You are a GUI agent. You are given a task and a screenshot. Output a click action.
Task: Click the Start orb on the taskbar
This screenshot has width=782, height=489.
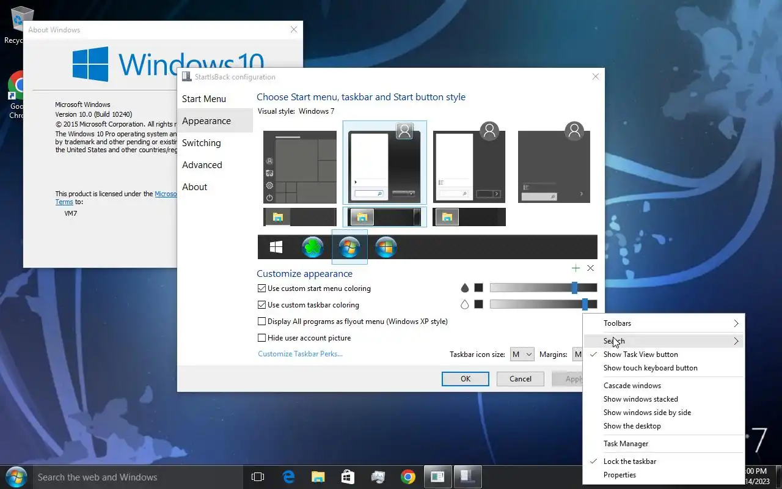15,477
